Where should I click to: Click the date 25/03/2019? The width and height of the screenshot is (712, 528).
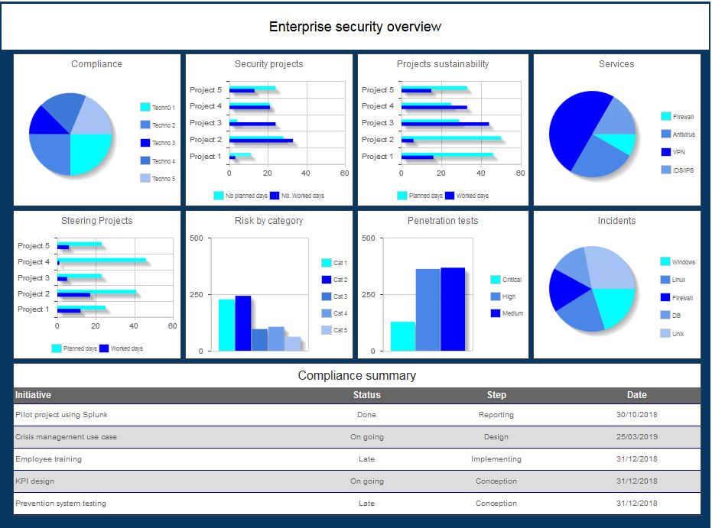pos(636,437)
